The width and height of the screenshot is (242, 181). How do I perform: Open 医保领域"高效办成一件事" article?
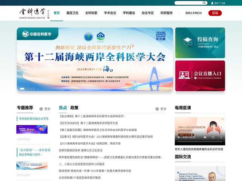pos(95,171)
